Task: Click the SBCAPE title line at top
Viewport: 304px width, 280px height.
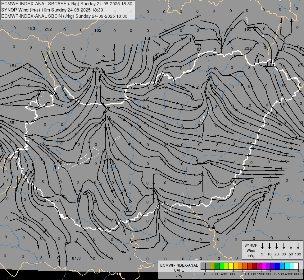Action: click(x=67, y=4)
